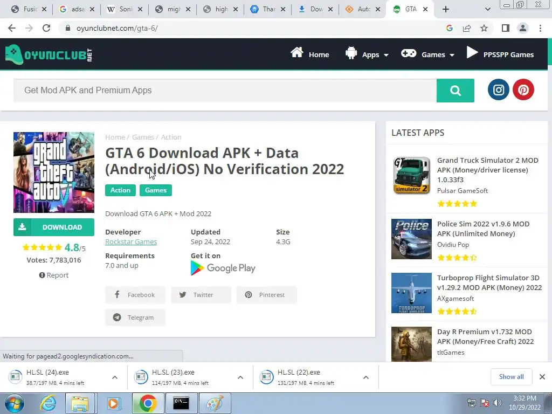Report this app link
The width and height of the screenshot is (552, 414).
pos(54,275)
